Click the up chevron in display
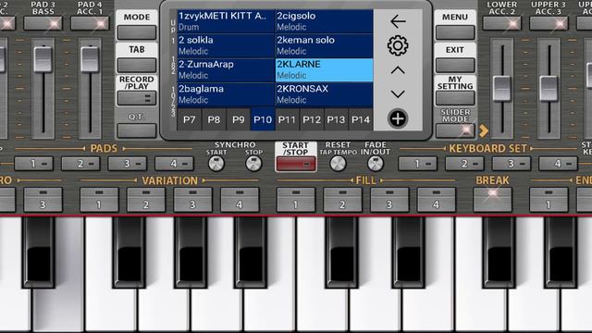The width and height of the screenshot is (592, 333). pos(398,70)
